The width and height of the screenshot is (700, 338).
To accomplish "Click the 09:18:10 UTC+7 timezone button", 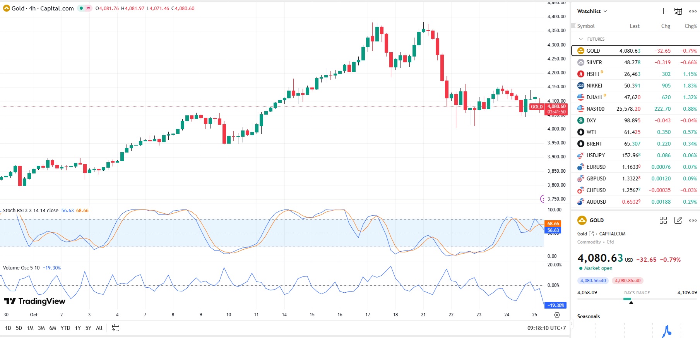I will pyautogui.click(x=546, y=328).
